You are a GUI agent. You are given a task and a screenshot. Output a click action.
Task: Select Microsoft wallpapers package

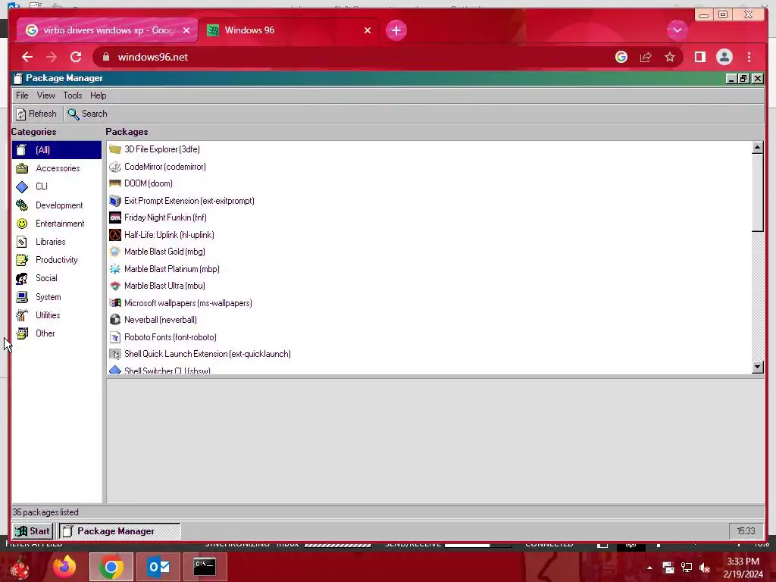coord(180,303)
